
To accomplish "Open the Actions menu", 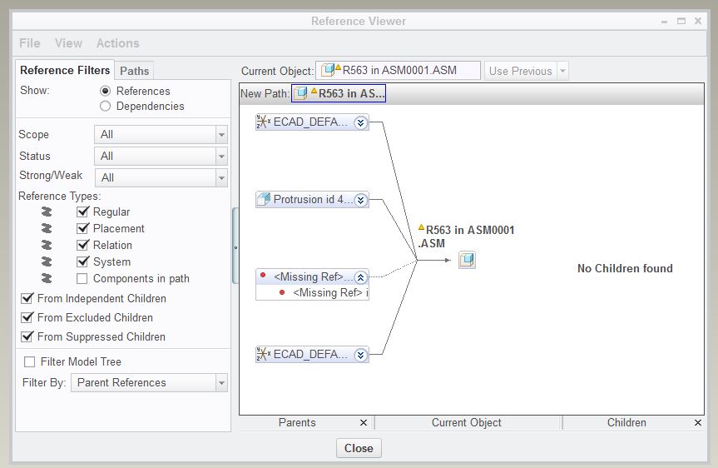I will pyautogui.click(x=117, y=43).
